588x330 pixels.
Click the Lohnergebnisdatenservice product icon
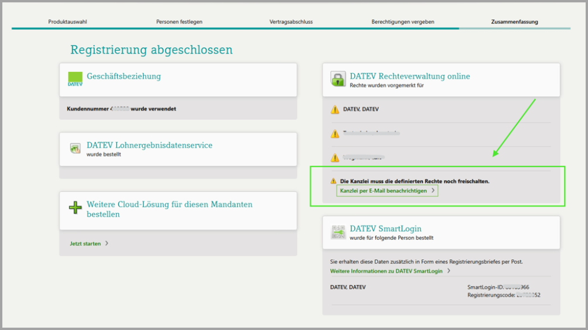pos(75,149)
